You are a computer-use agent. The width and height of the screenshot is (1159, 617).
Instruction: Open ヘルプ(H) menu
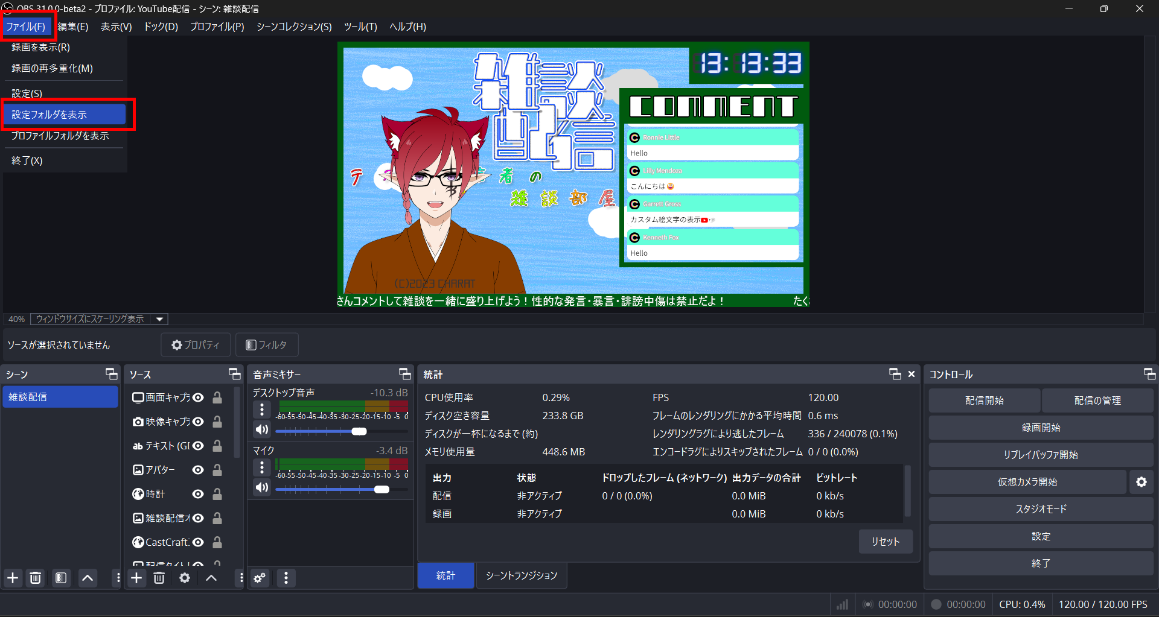tap(407, 27)
